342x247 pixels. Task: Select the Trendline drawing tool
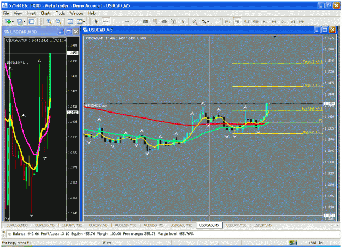point(136,21)
